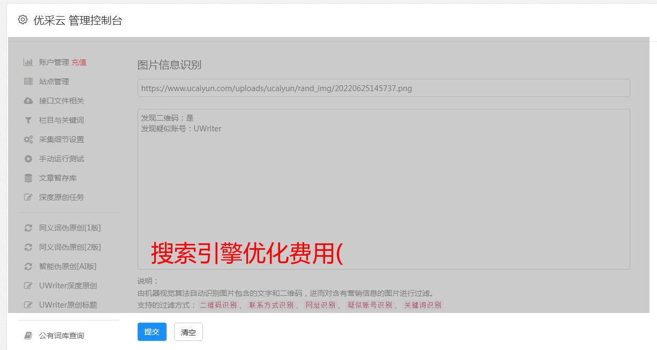Click the 二维码识别 tag
The width and height of the screenshot is (657, 350).
point(218,305)
